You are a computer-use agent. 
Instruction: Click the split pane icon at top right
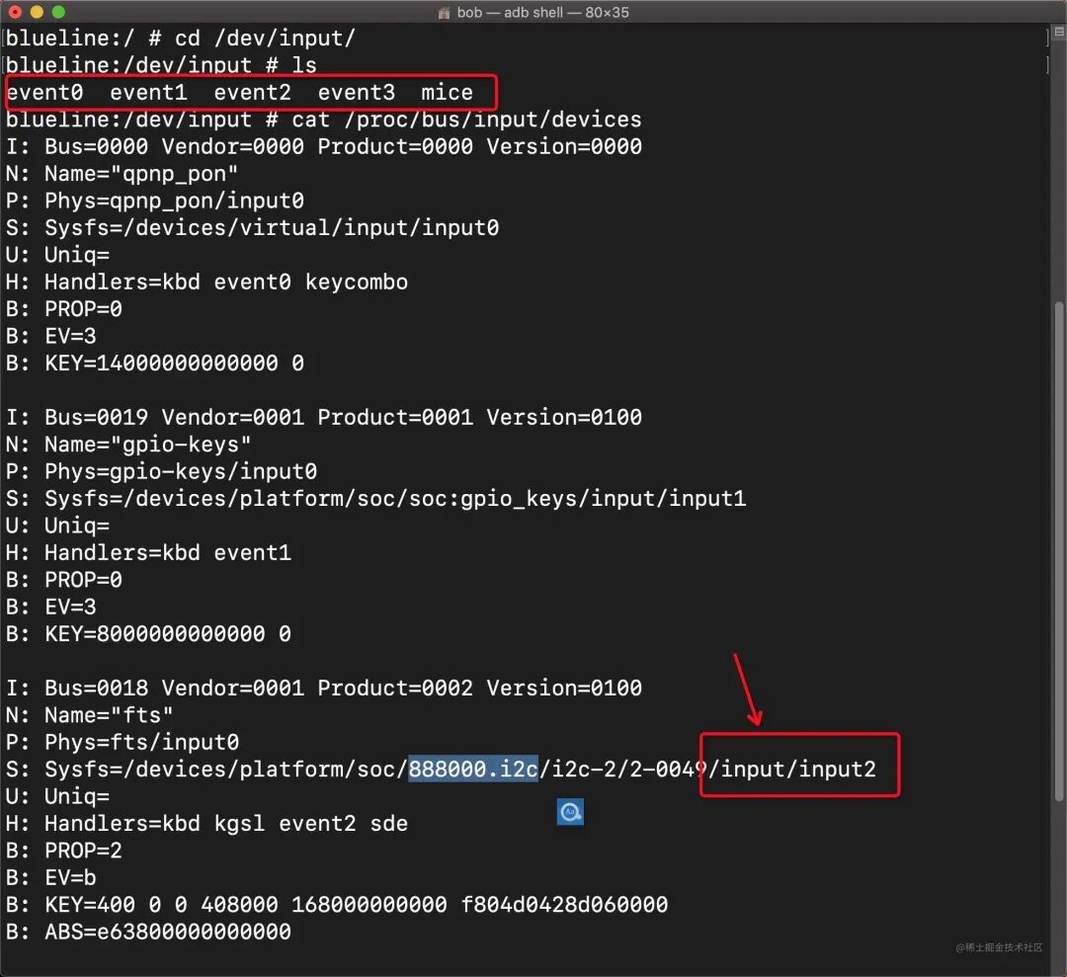pyautogui.click(x=1059, y=32)
